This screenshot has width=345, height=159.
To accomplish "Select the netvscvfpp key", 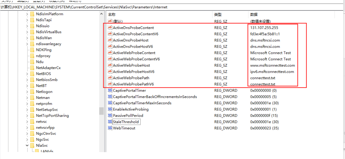I will tap(46, 128).
